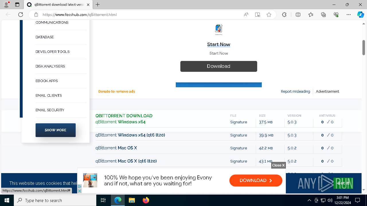Expand categories with SHOW MORE button
This screenshot has width=367, height=206.
point(56,130)
